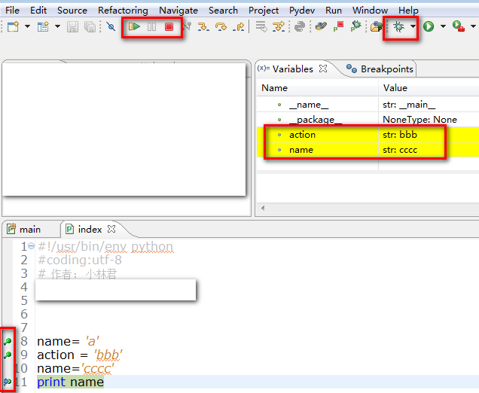
Task: Click the green Run button
Action: tap(428, 26)
